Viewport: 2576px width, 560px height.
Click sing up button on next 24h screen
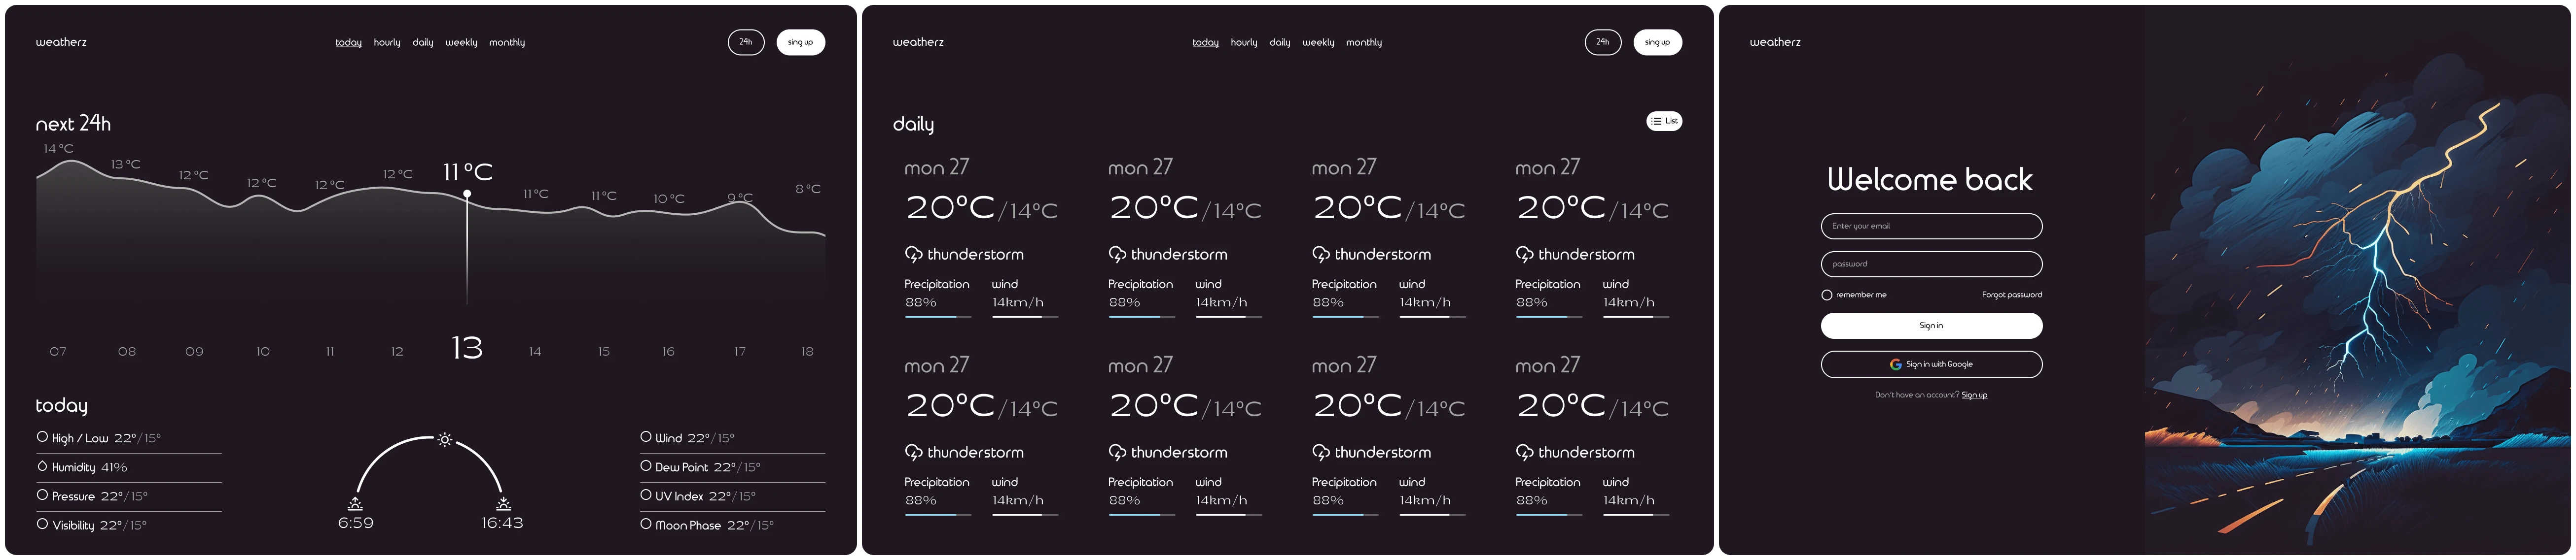tap(800, 42)
